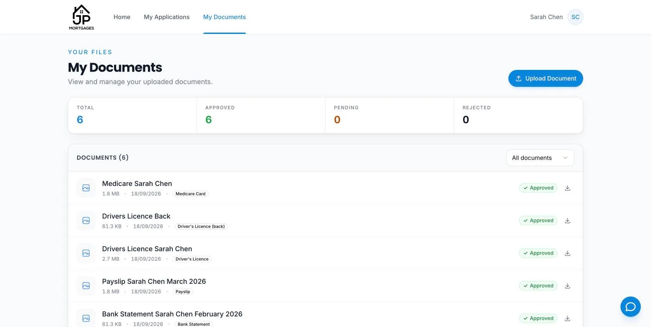Select the My Documents tab
Image resolution: width=651 pixels, height=327 pixels.
[x=225, y=17]
